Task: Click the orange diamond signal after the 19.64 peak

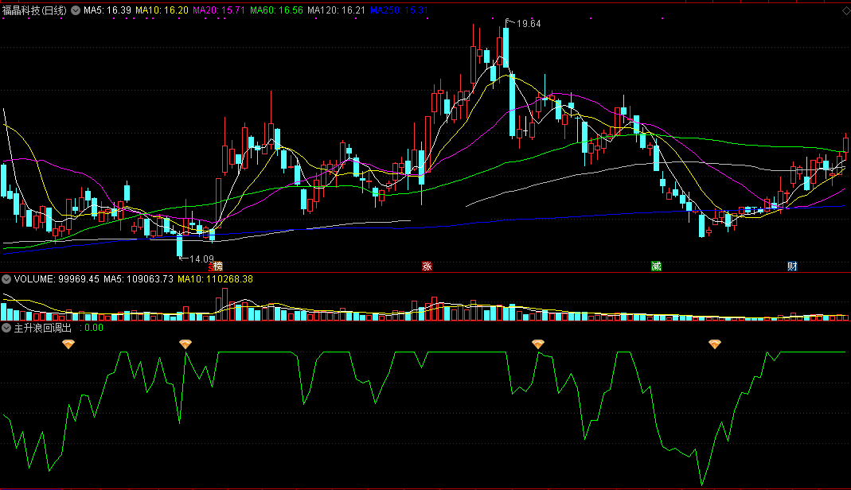Action: tap(538, 344)
